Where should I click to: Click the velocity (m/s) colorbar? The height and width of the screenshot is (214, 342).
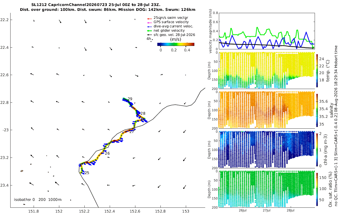[176, 44]
